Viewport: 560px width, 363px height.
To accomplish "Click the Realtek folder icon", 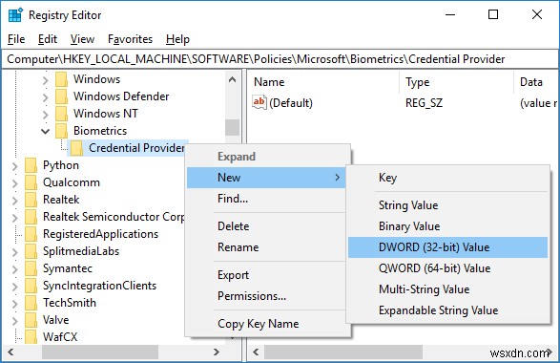I will 31,200.
